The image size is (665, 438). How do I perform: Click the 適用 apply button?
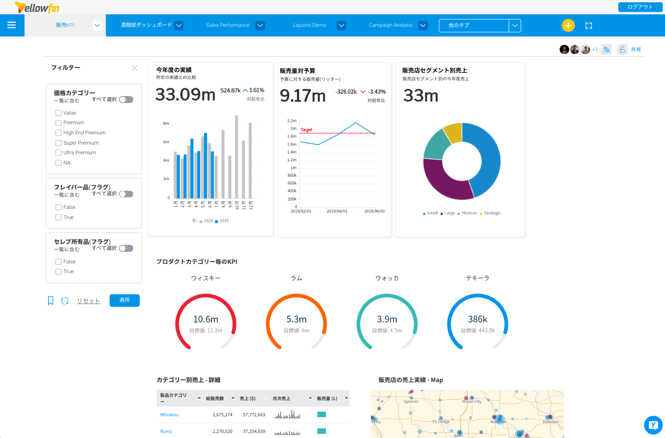coord(124,300)
